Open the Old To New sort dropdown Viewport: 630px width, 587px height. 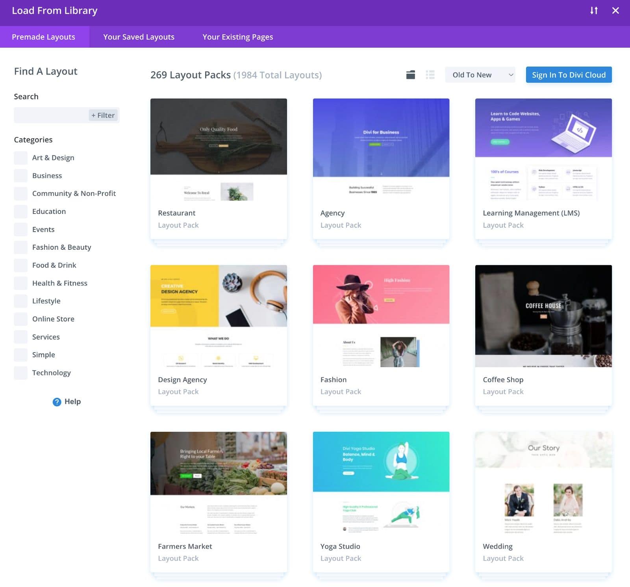480,74
